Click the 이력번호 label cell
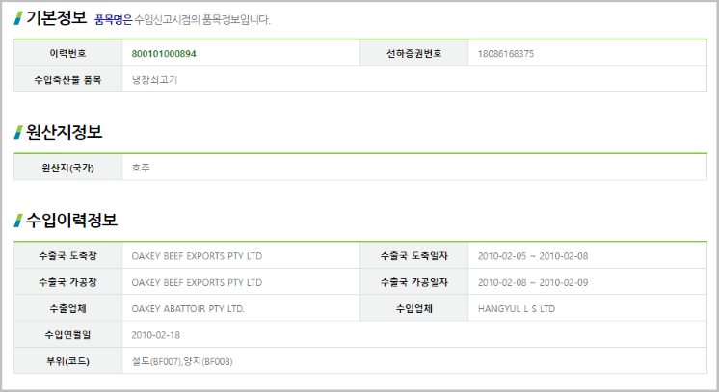 67,53
